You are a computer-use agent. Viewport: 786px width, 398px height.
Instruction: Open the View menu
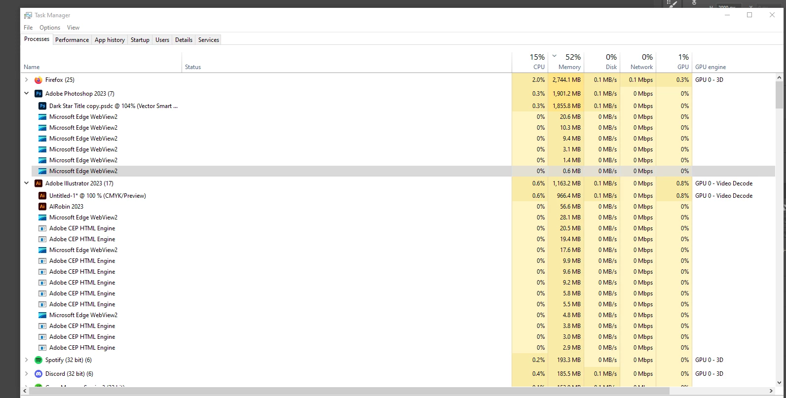pyautogui.click(x=73, y=28)
